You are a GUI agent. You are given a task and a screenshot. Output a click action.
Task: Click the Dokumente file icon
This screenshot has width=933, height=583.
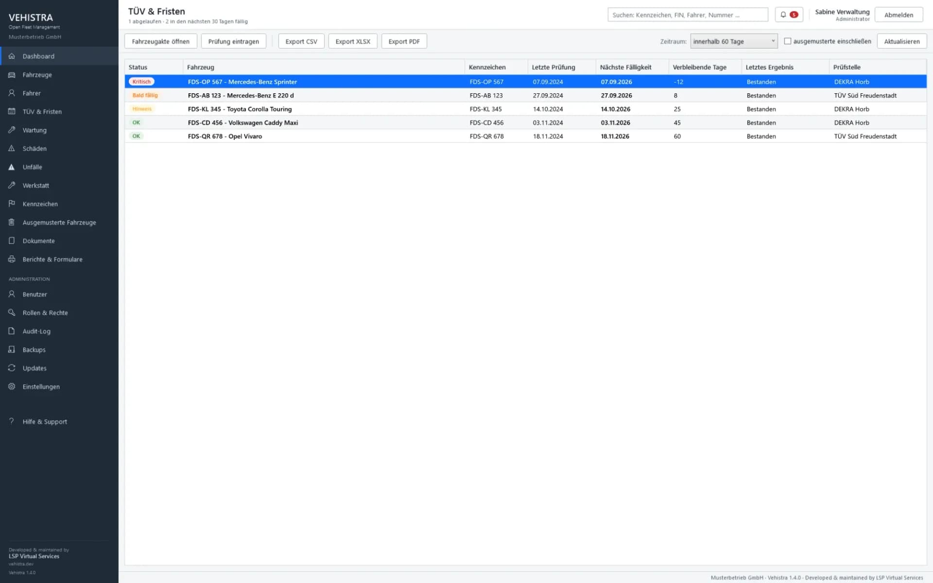[x=12, y=241]
